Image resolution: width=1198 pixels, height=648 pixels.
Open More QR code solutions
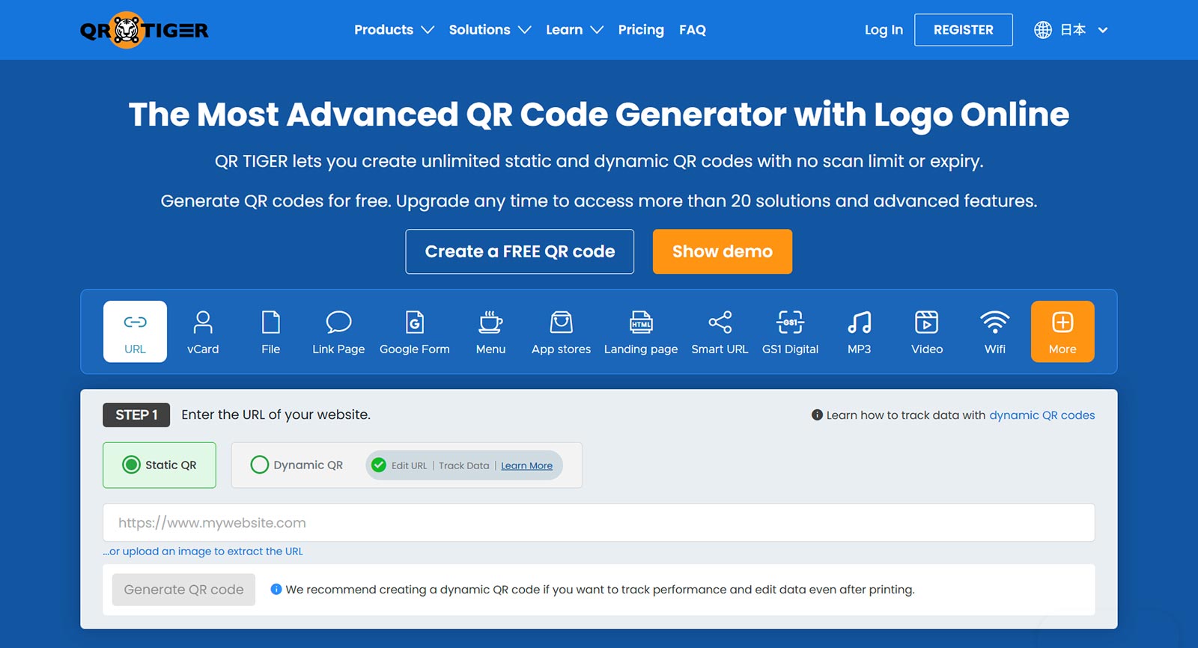tap(1062, 331)
